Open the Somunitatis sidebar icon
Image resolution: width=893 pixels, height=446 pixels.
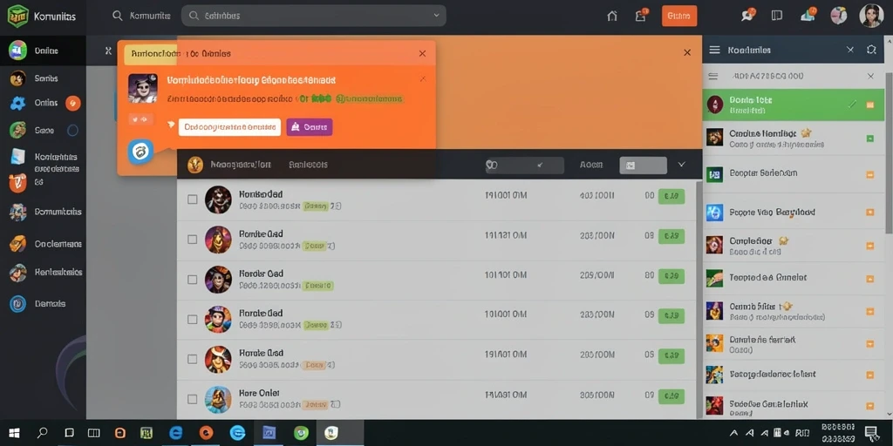click(17, 212)
